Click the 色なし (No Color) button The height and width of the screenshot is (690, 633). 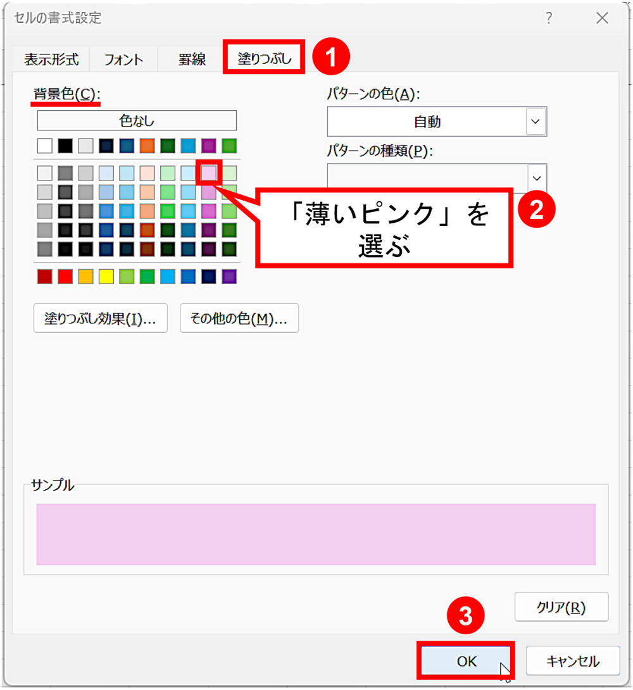[x=136, y=120]
